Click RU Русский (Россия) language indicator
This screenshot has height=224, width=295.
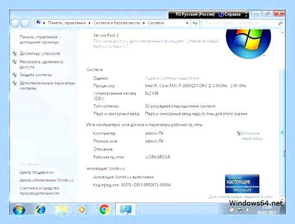coord(195,14)
